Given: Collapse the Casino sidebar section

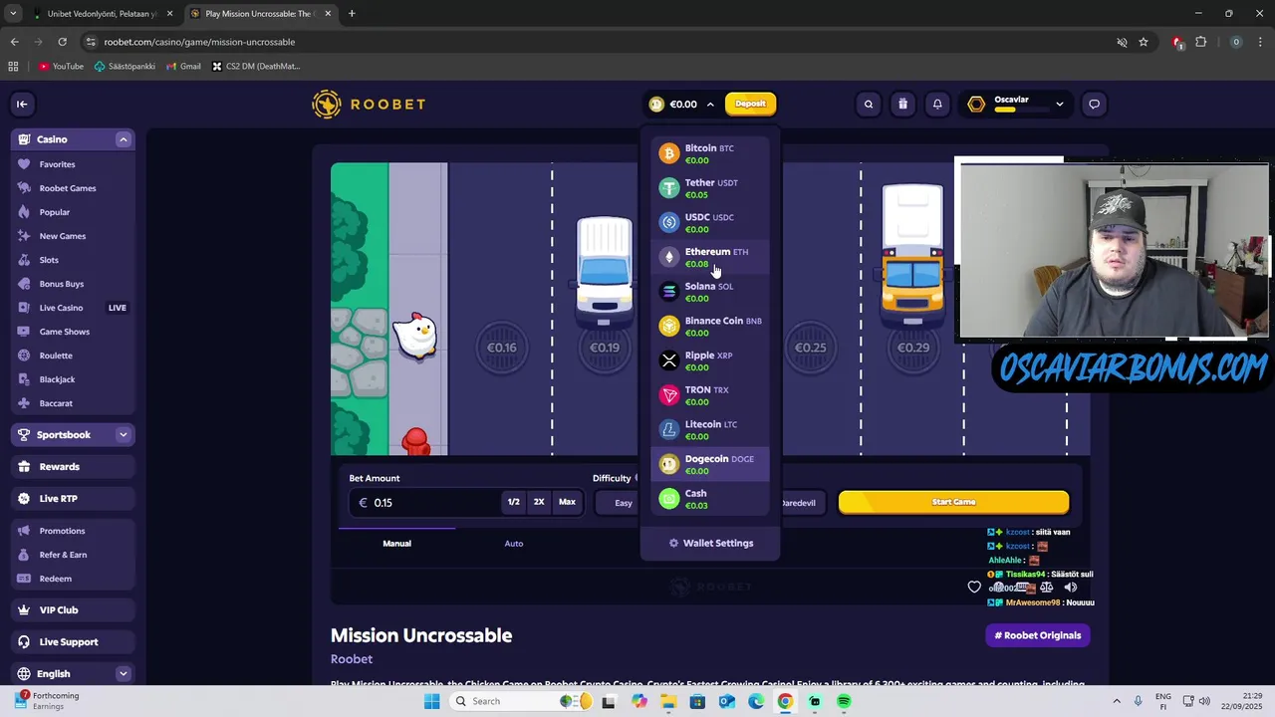Looking at the screenshot, I should pos(124,139).
